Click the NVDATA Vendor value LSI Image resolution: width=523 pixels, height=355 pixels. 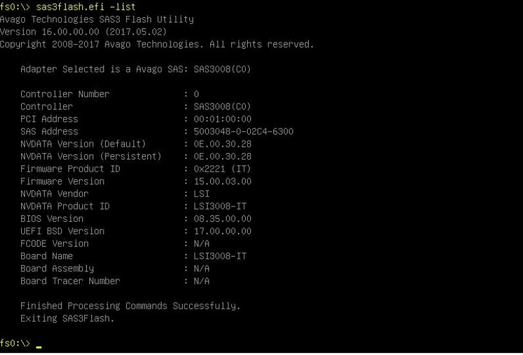pyautogui.click(x=201, y=194)
